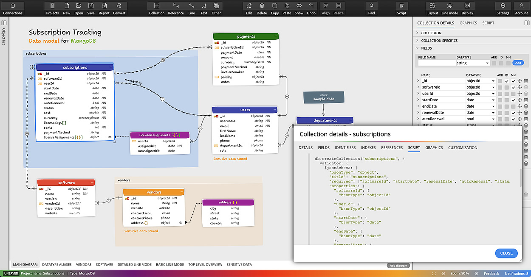The height and width of the screenshot is (277, 531).
Task: Close the Collection details dialog
Action: click(x=506, y=253)
